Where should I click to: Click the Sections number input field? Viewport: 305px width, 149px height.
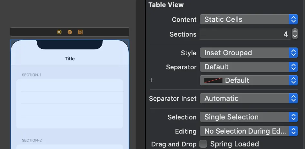(x=245, y=34)
